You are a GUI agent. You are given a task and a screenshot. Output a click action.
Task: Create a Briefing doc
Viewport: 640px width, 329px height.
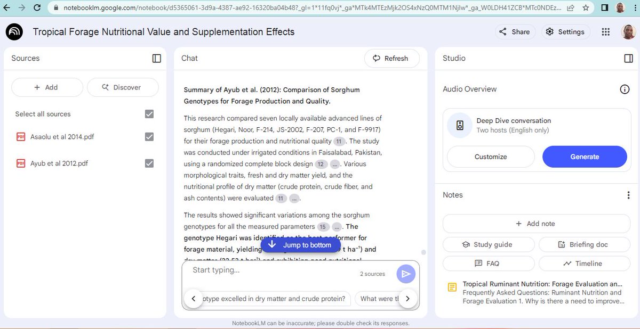tap(584, 244)
